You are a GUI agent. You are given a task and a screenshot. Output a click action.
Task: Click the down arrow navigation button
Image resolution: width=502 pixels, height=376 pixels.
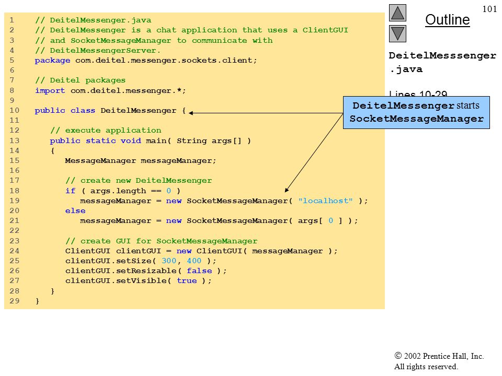click(397, 33)
